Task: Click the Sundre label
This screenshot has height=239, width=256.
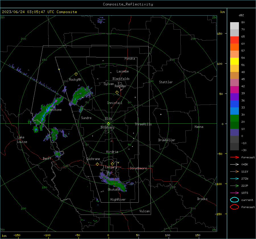Action: tap(86, 118)
